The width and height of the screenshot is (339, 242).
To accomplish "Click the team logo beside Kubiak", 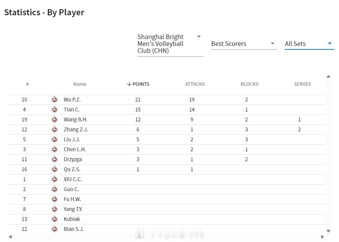I will pos(55,219).
